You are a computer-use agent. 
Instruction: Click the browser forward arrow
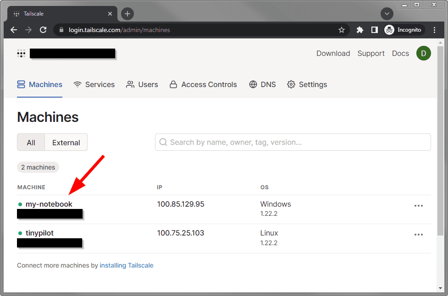28,30
